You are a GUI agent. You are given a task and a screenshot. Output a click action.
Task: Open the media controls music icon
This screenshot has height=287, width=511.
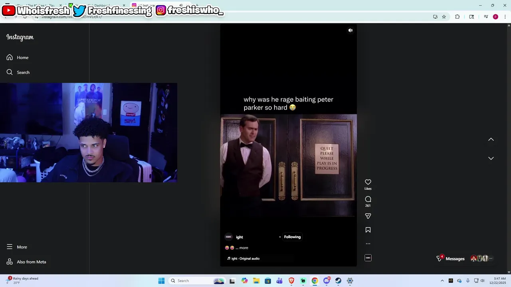coord(486,17)
